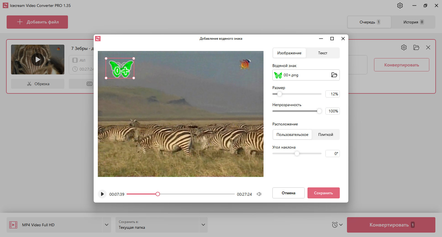
Task: Play the zebra video thumbnail
Action: [38, 60]
